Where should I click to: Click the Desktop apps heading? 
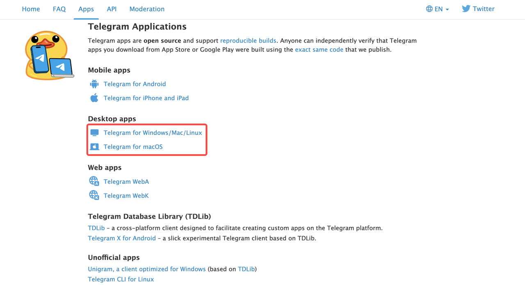112,119
